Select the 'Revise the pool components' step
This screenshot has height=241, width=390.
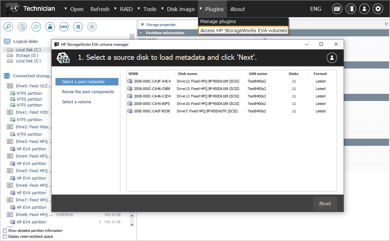[x=88, y=92]
